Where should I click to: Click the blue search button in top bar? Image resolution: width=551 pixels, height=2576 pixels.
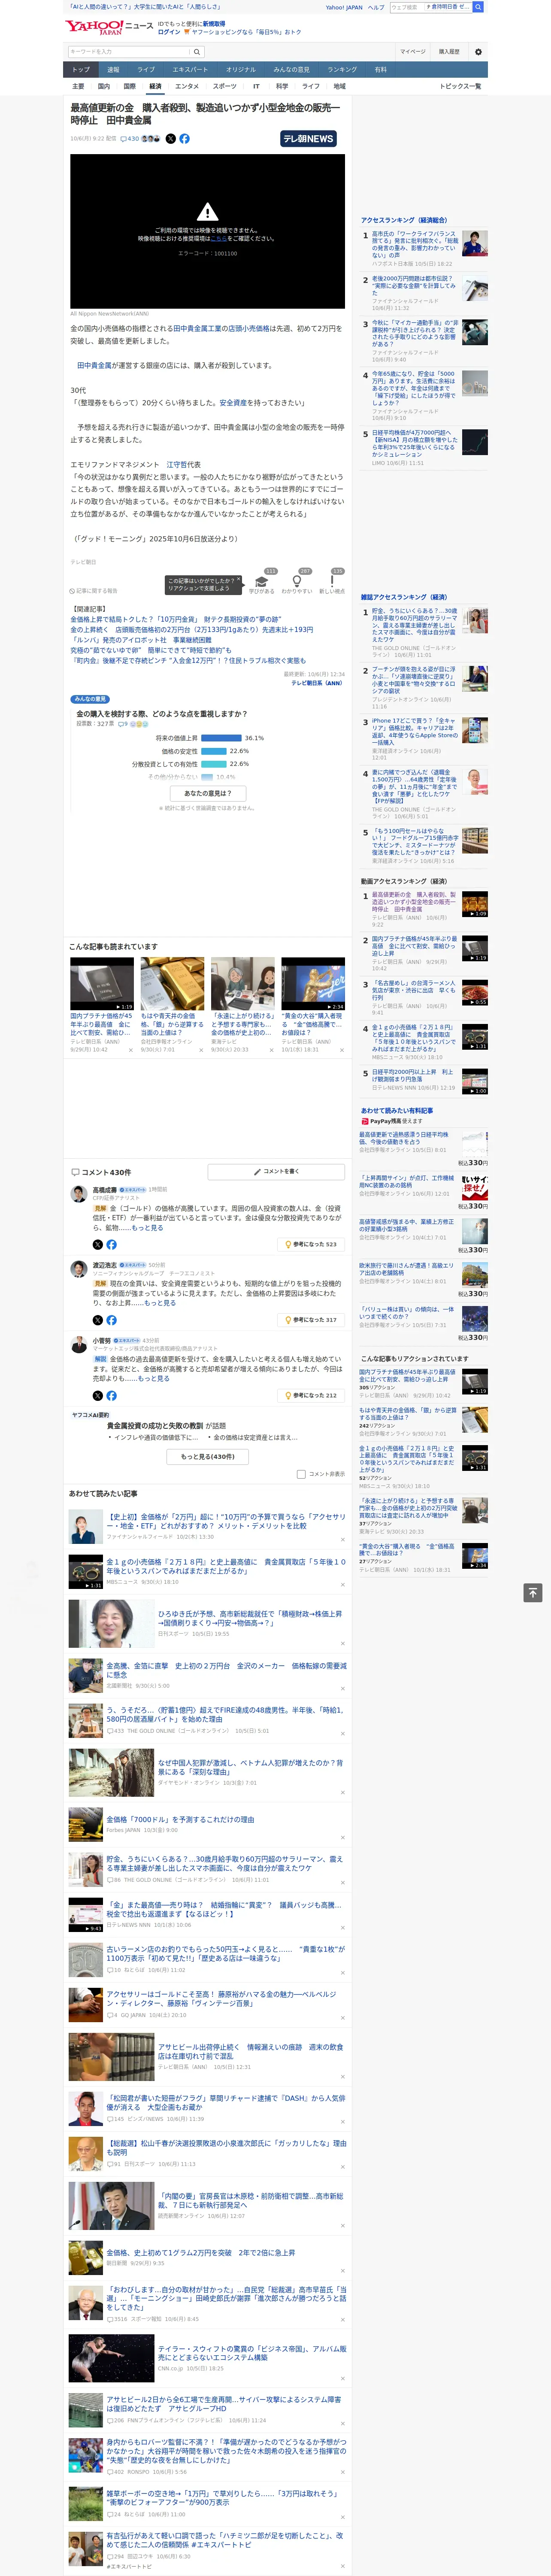click(x=478, y=7)
